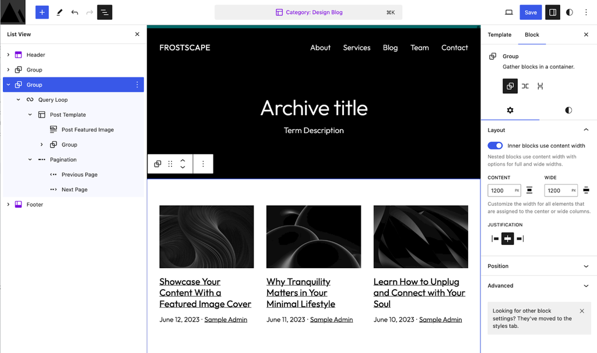Toggle the block inserter plus icon
597x353 pixels.
point(41,12)
